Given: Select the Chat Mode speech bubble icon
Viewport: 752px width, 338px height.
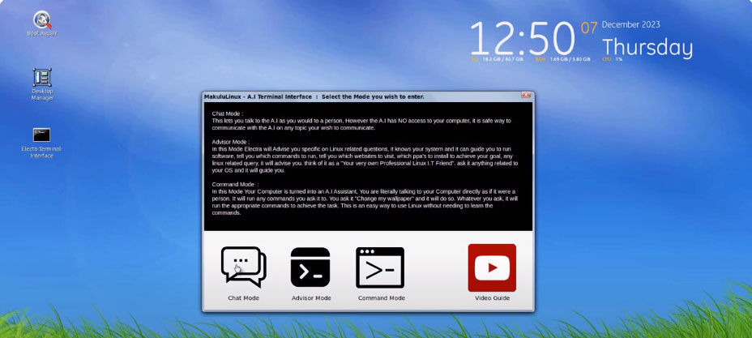Looking at the screenshot, I should coord(244,267).
